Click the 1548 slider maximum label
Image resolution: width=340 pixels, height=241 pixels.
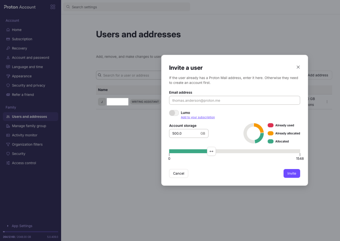(300, 158)
